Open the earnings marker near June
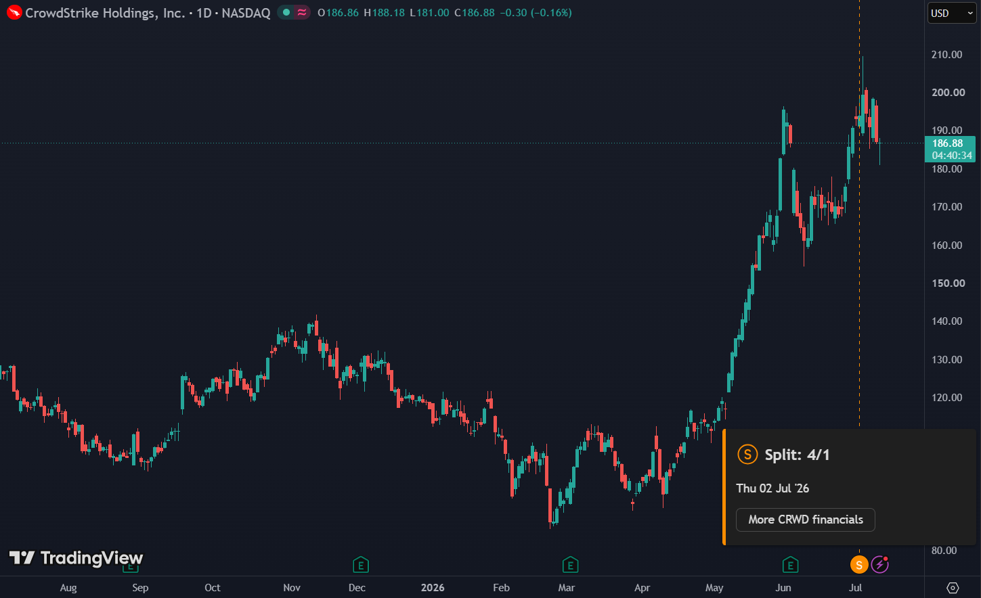Image resolution: width=981 pixels, height=598 pixels. (790, 564)
